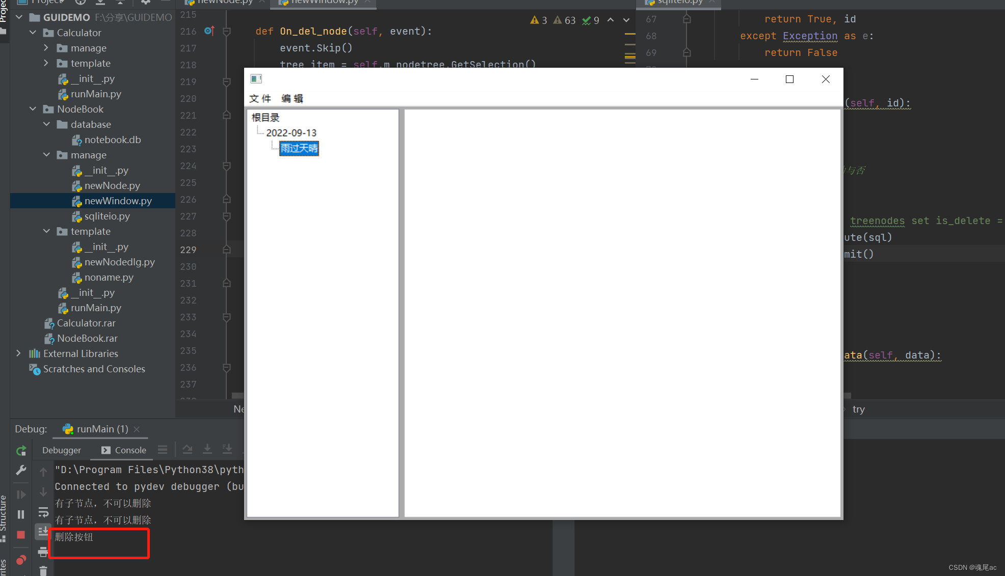1005x576 pixels.
Task: Expand External Libraries node
Action: [x=19, y=353]
